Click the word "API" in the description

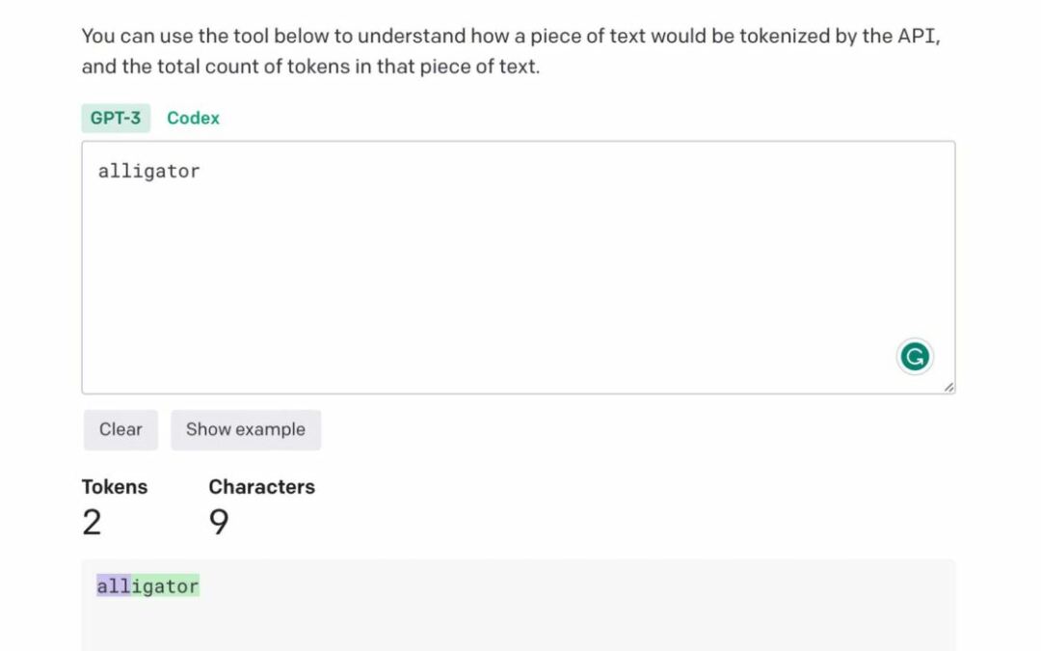918,37
